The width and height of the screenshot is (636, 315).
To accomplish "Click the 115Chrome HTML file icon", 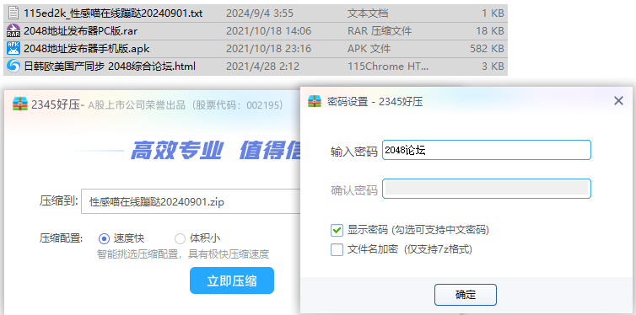I will click(13, 66).
